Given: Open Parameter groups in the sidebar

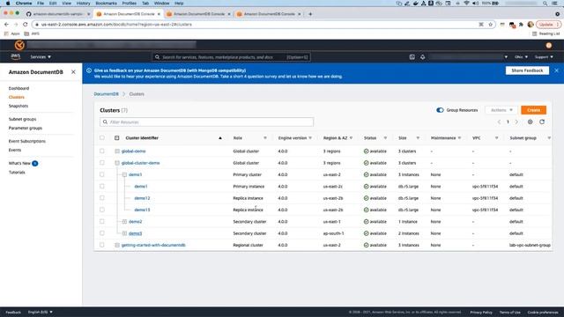Looking at the screenshot, I should pos(26,128).
